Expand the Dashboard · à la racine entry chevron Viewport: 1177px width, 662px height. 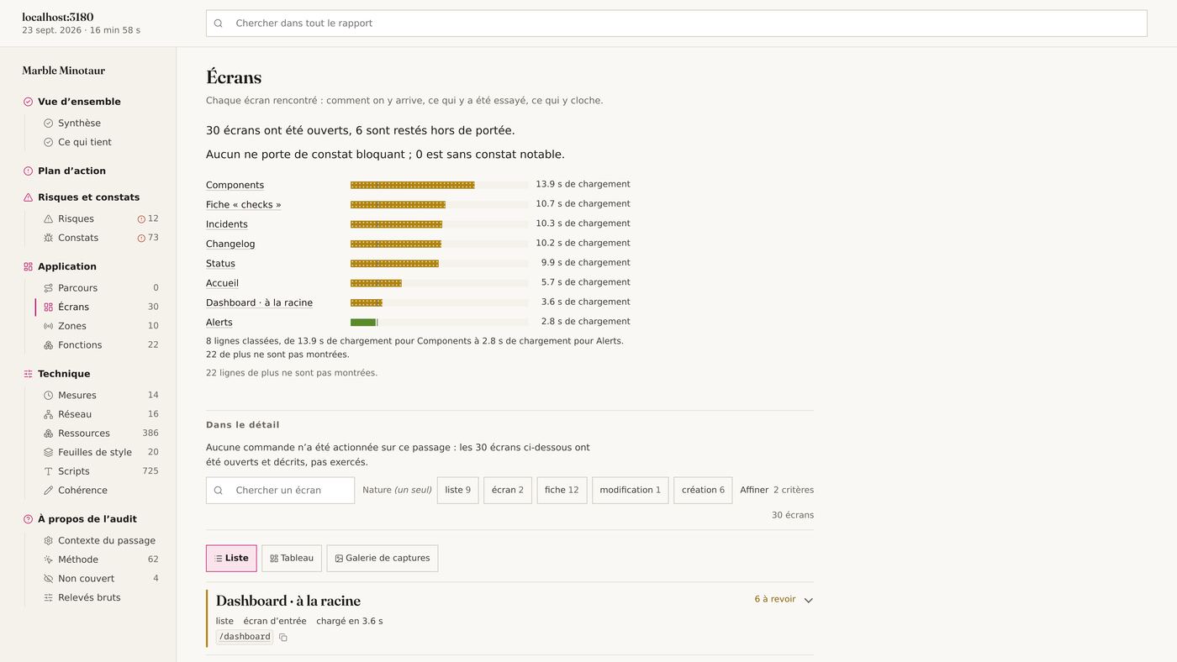click(809, 601)
